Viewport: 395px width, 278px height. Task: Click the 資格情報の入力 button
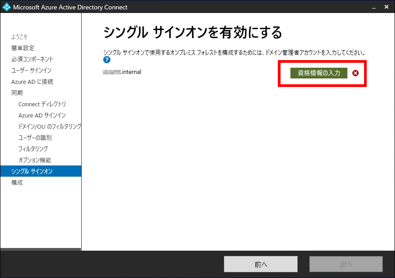click(319, 73)
